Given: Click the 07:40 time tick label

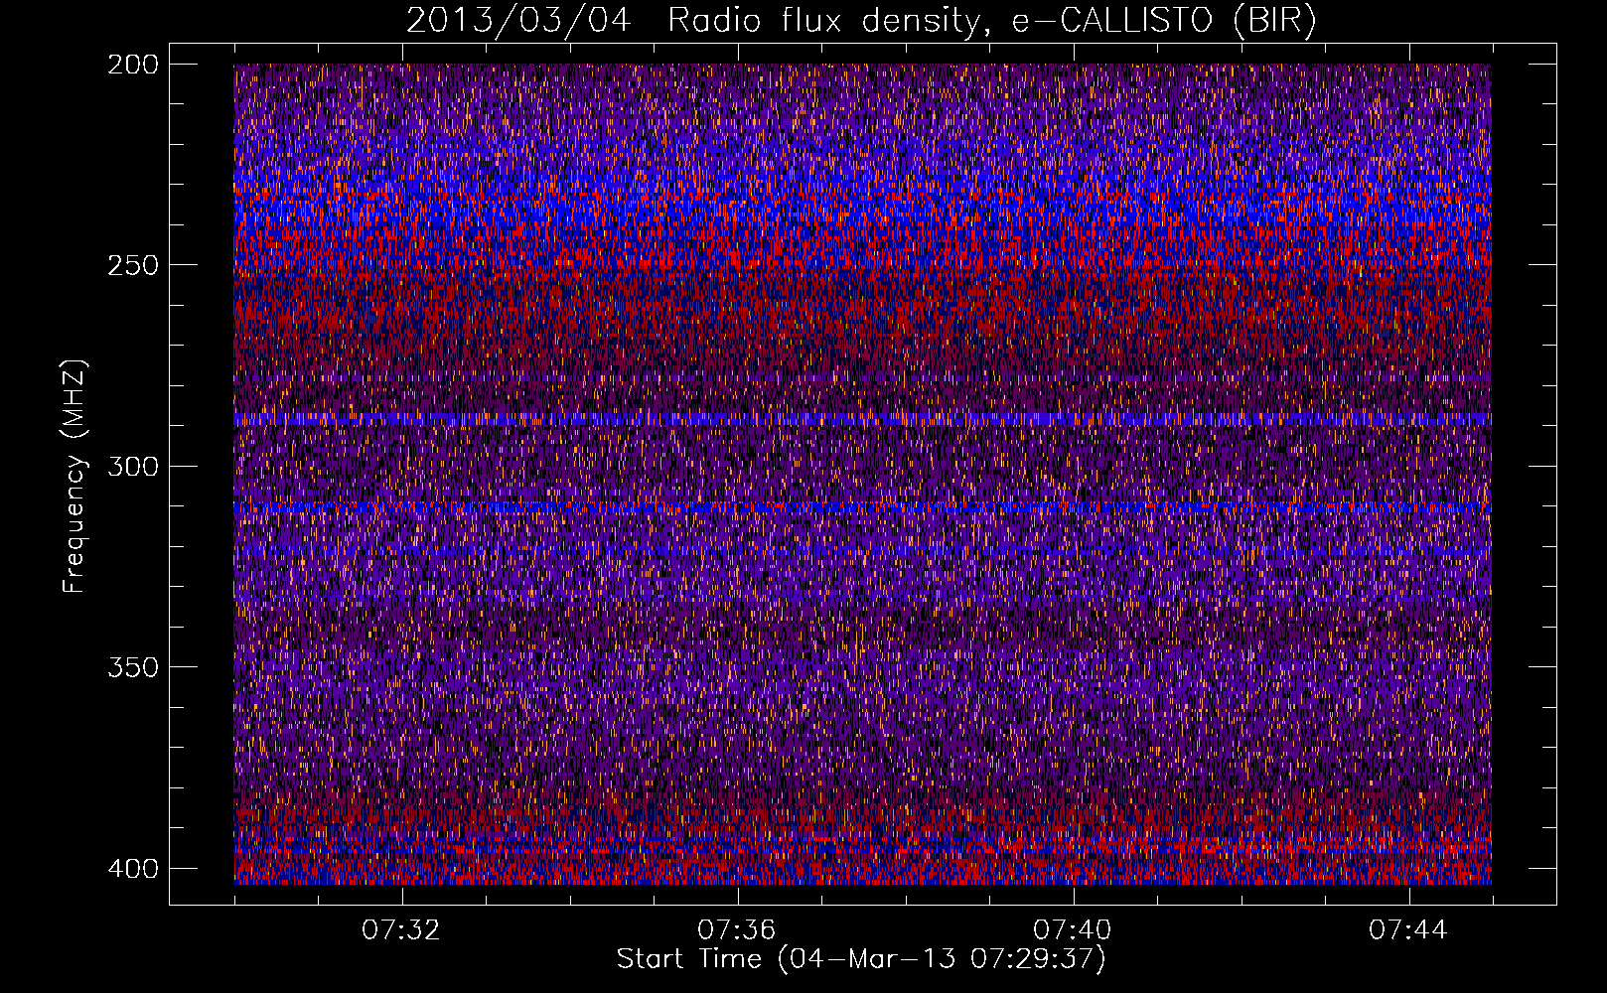Looking at the screenshot, I should [1073, 930].
